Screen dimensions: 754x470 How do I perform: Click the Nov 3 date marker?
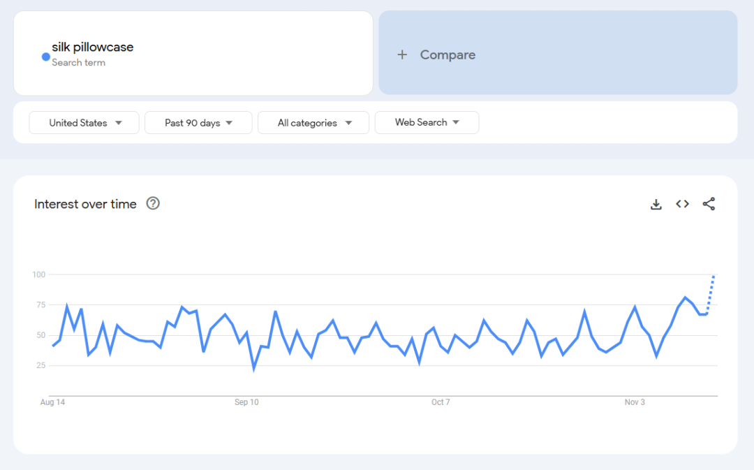pyautogui.click(x=635, y=402)
